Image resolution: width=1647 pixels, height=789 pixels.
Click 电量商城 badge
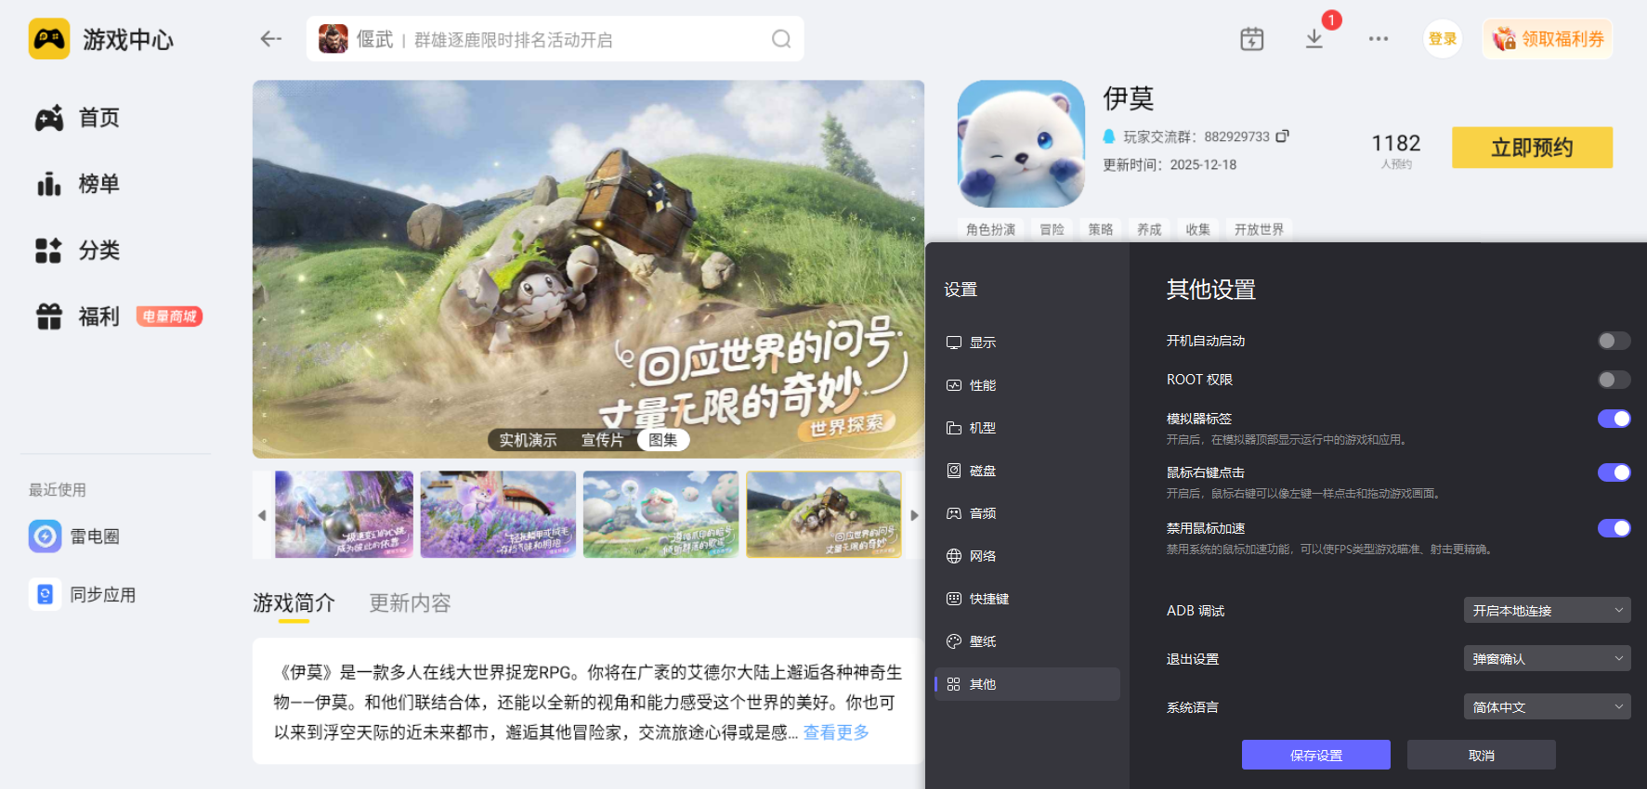click(169, 317)
